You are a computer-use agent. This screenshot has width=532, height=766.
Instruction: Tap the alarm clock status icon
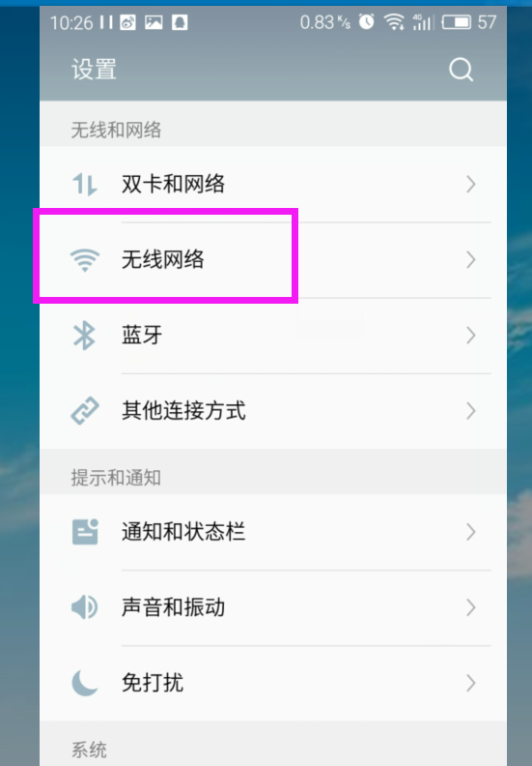click(367, 22)
